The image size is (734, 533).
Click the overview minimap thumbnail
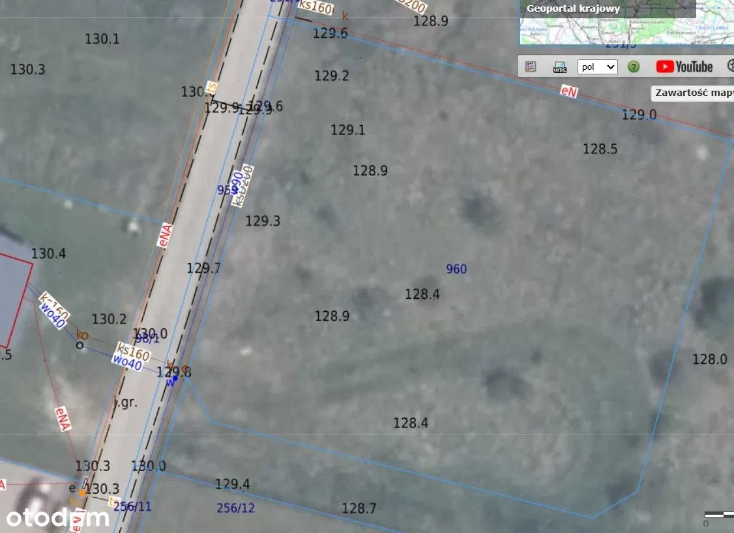(x=626, y=31)
